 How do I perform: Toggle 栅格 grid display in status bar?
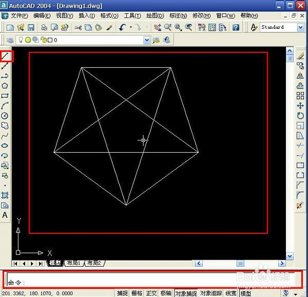tap(137, 293)
